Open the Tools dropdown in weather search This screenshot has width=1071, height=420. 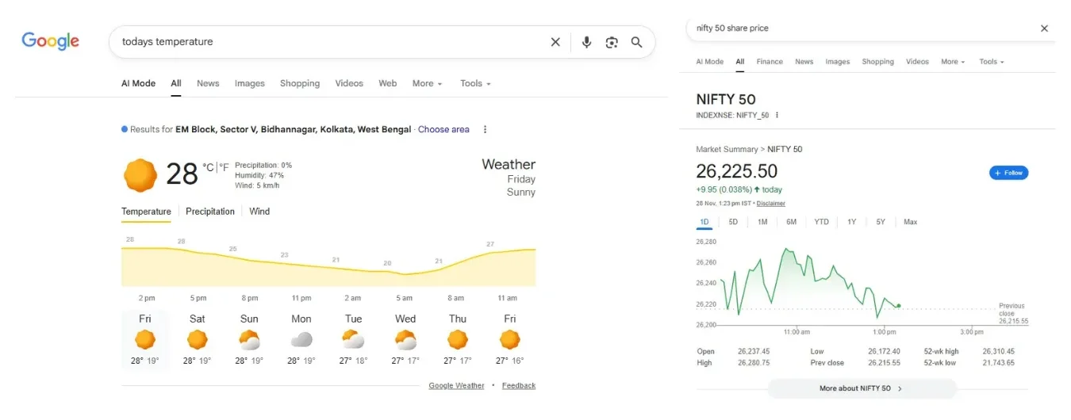475,83
